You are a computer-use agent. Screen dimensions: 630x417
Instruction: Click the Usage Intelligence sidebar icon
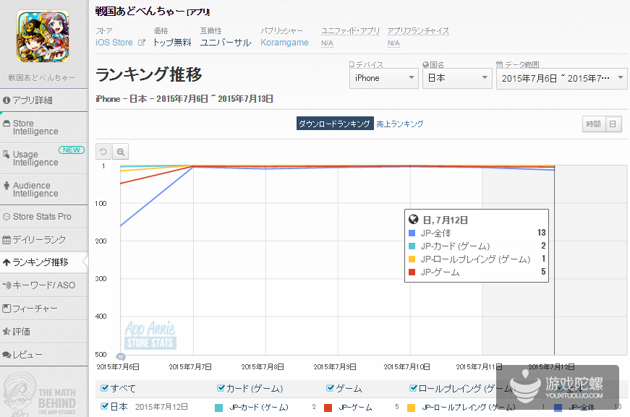7,155
